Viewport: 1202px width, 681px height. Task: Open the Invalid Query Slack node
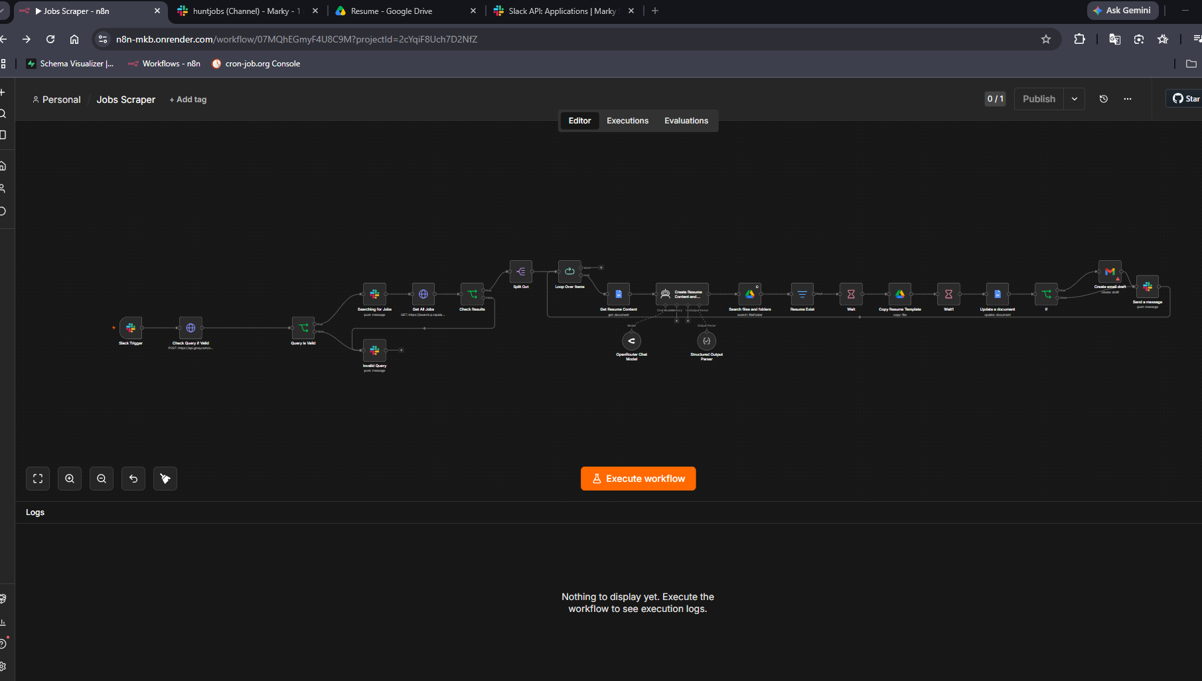coord(374,350)
